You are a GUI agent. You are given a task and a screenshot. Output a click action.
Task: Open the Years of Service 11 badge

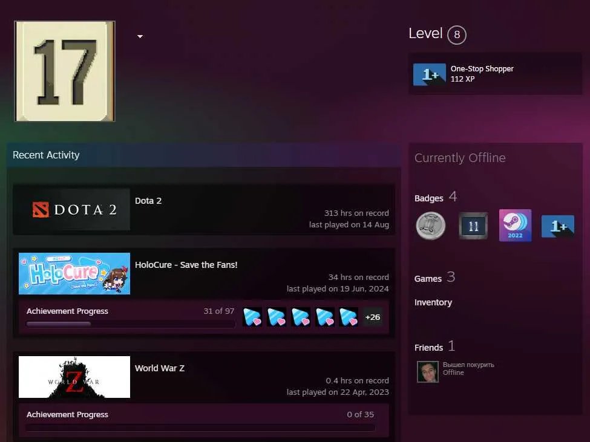pyautogui.click(x=473, y=226)
